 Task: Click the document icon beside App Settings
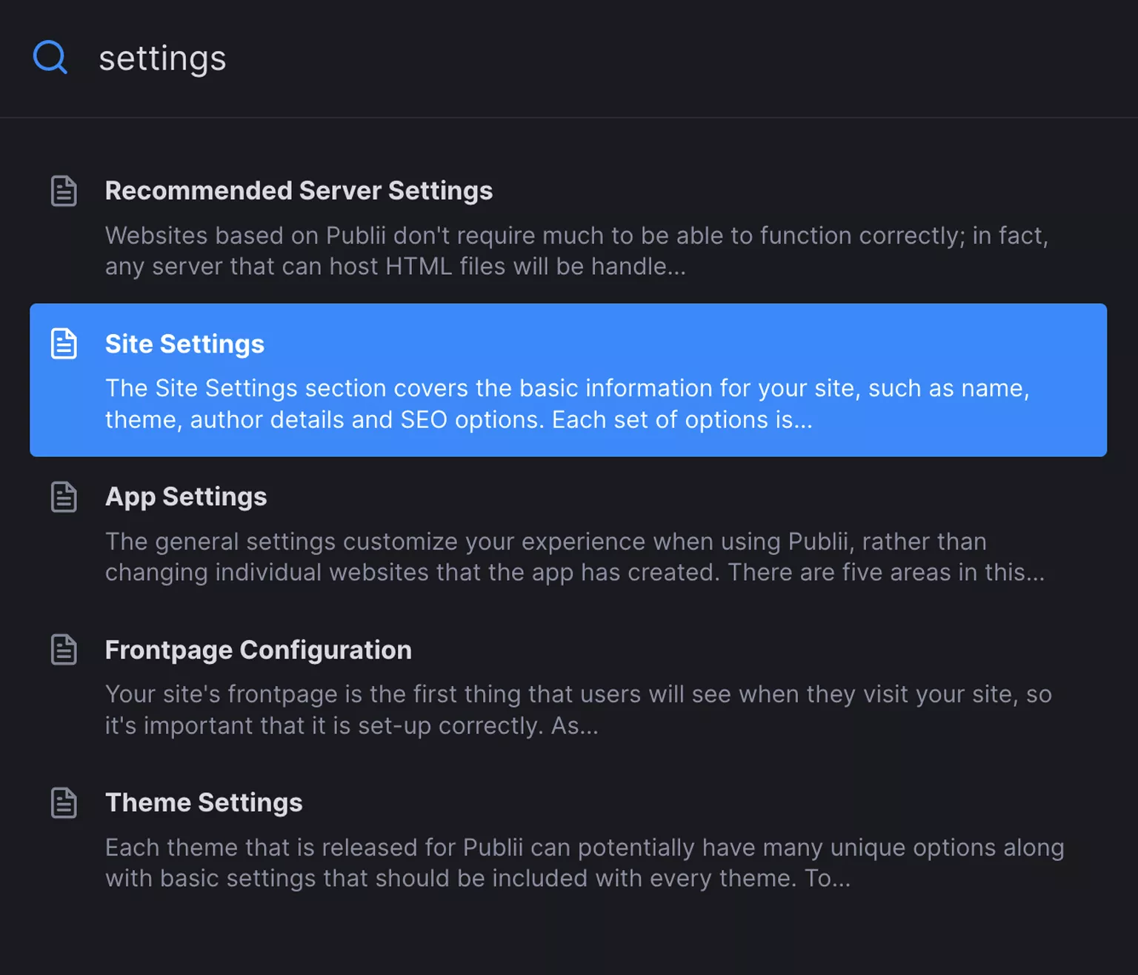63,496
